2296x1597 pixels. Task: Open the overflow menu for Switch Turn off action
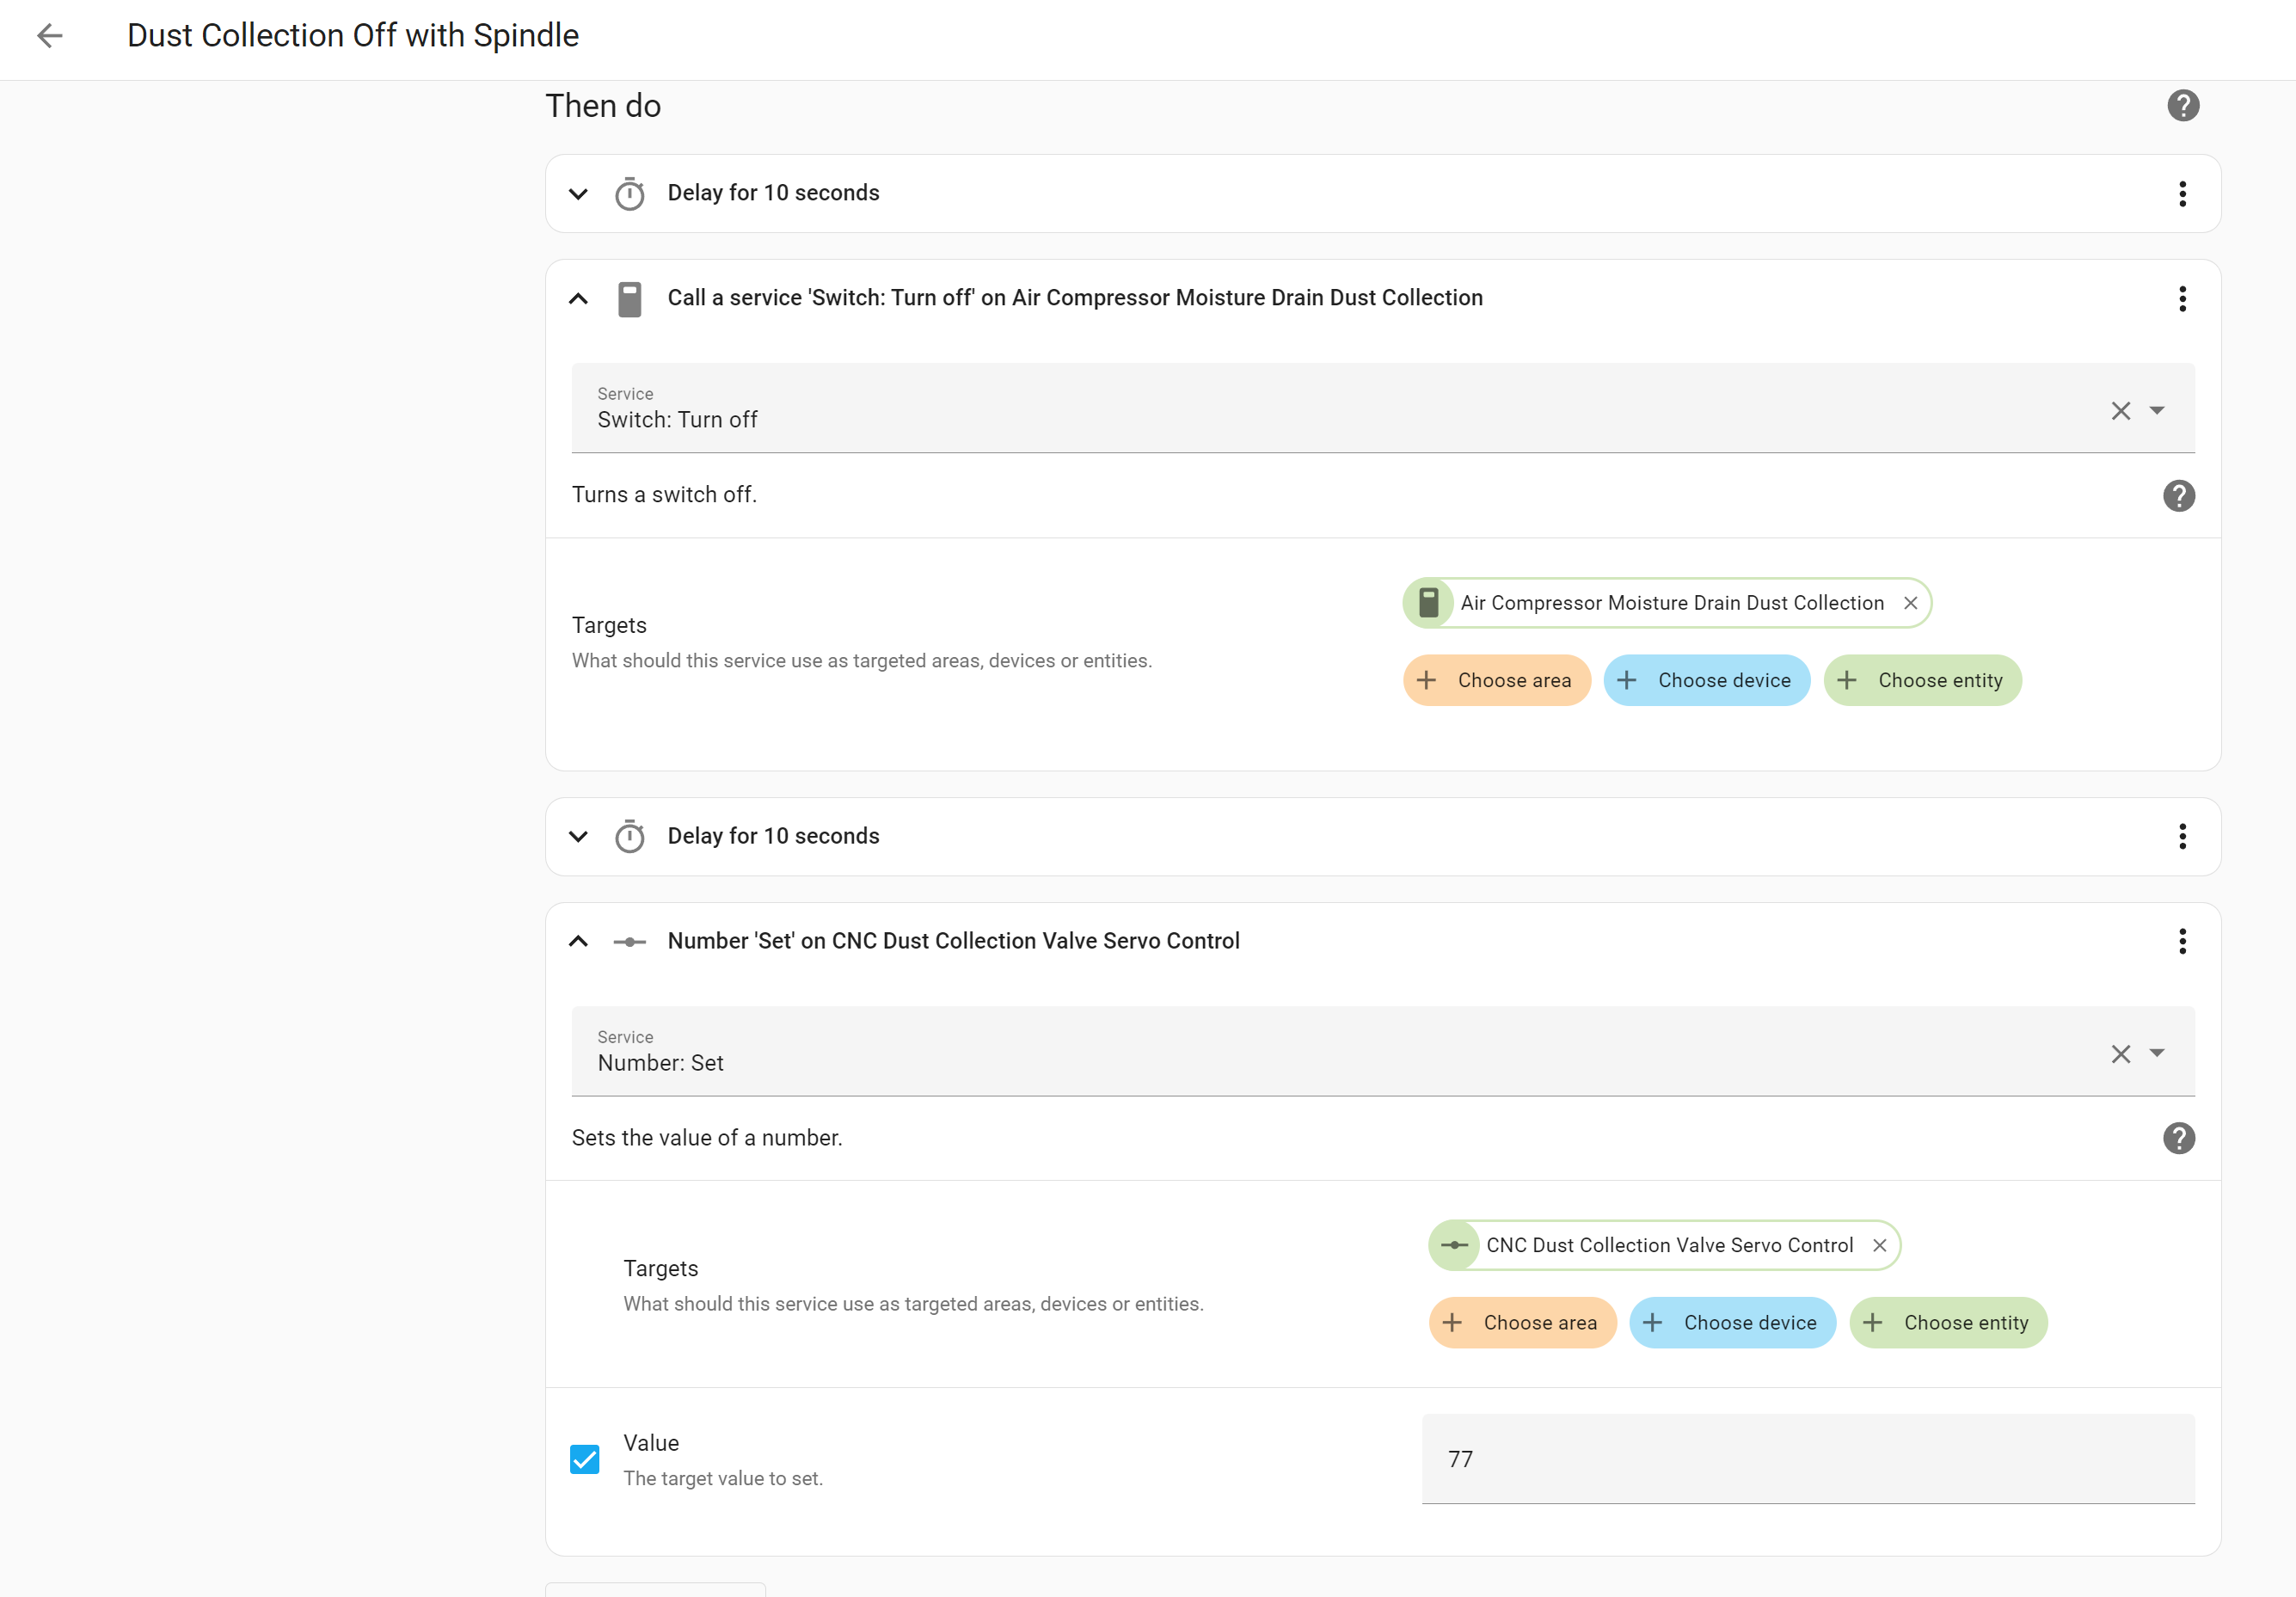click(2183, 298)
